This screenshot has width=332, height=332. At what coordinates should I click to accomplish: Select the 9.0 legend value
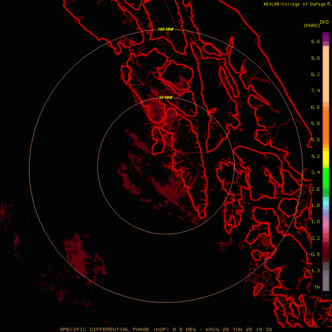[315, 58]
